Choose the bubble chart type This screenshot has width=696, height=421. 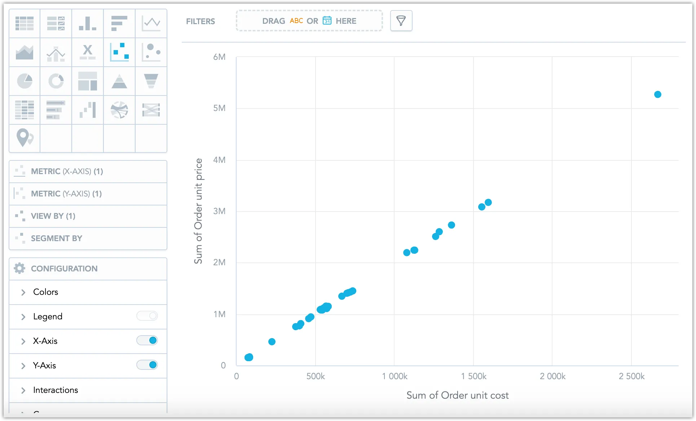coord(151,52)
